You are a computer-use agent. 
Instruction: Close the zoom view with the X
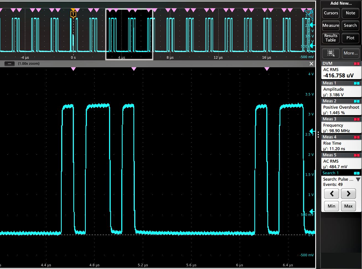point(311,64)
